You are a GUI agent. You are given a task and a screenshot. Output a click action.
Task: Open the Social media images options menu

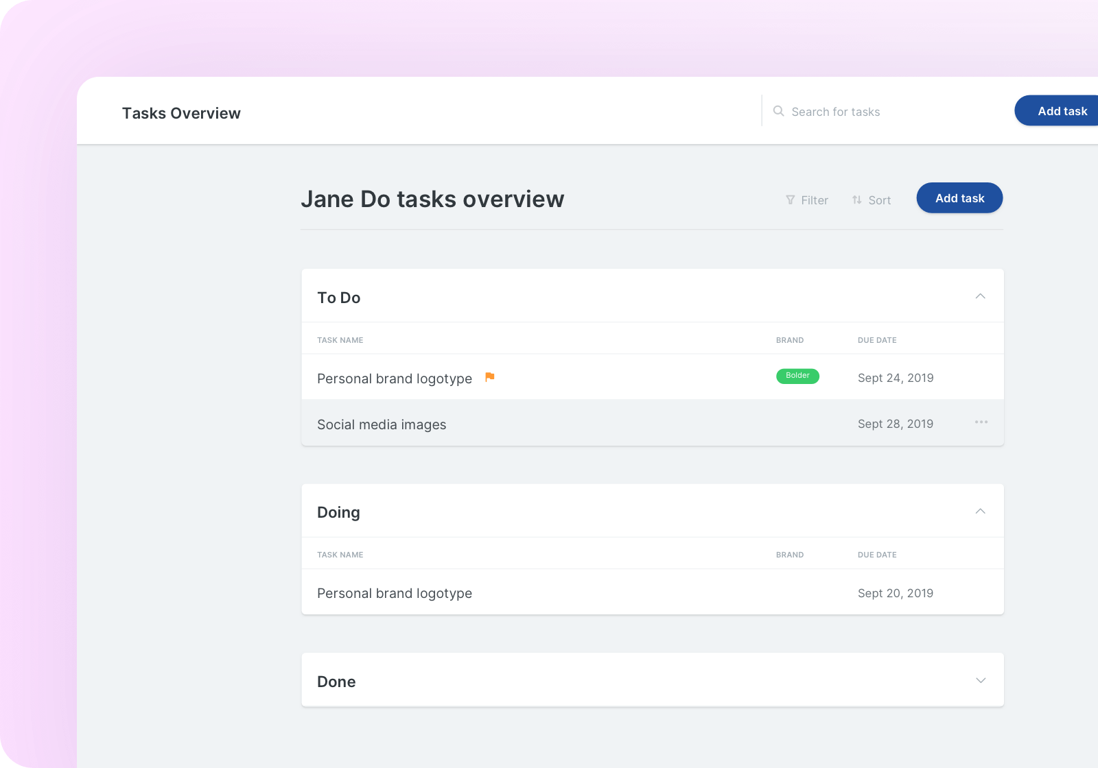click(x=981, y=422)
